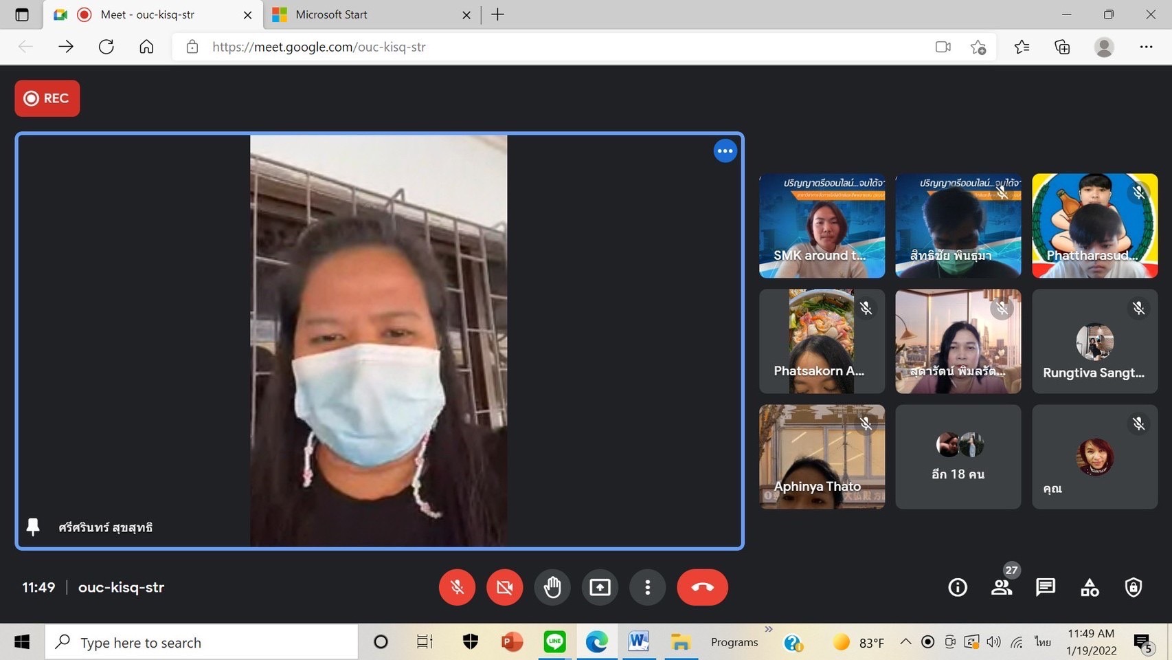Open the activities shapes icon
Screen dimensions: 1172x660
tap(1090, 587)
